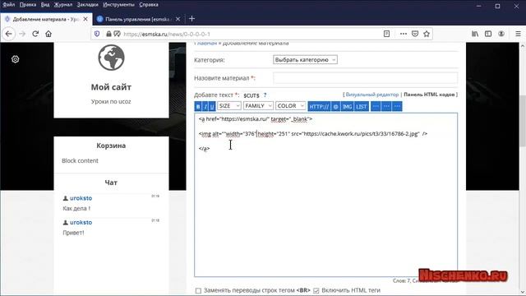
Task: Open the Справка menu
Action: coord(149,5)
